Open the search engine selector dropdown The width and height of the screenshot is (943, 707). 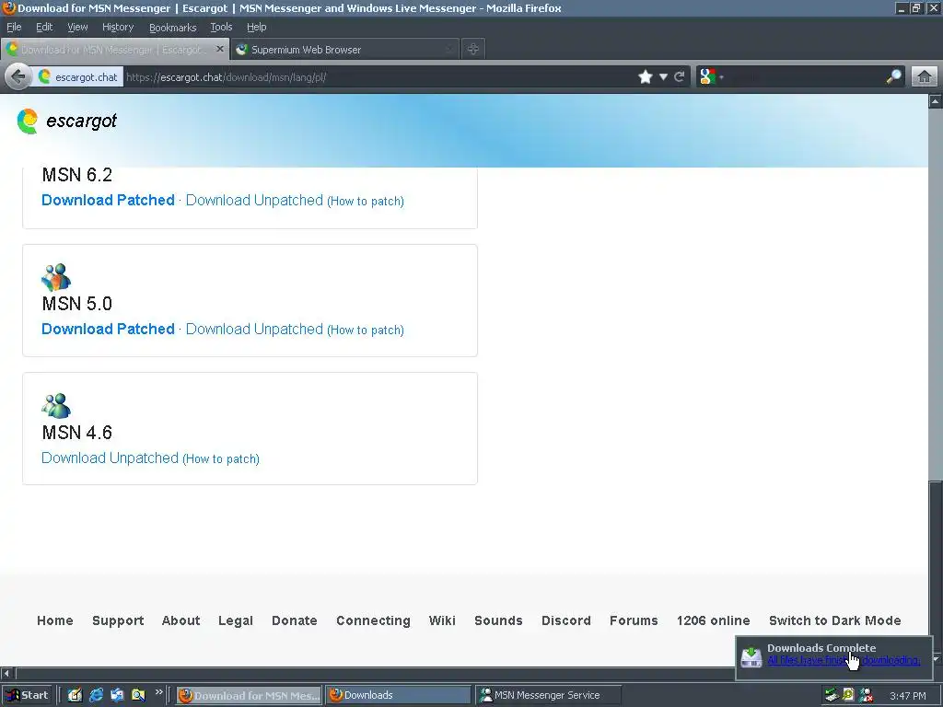pyautogui.click(x=721, y=77)
